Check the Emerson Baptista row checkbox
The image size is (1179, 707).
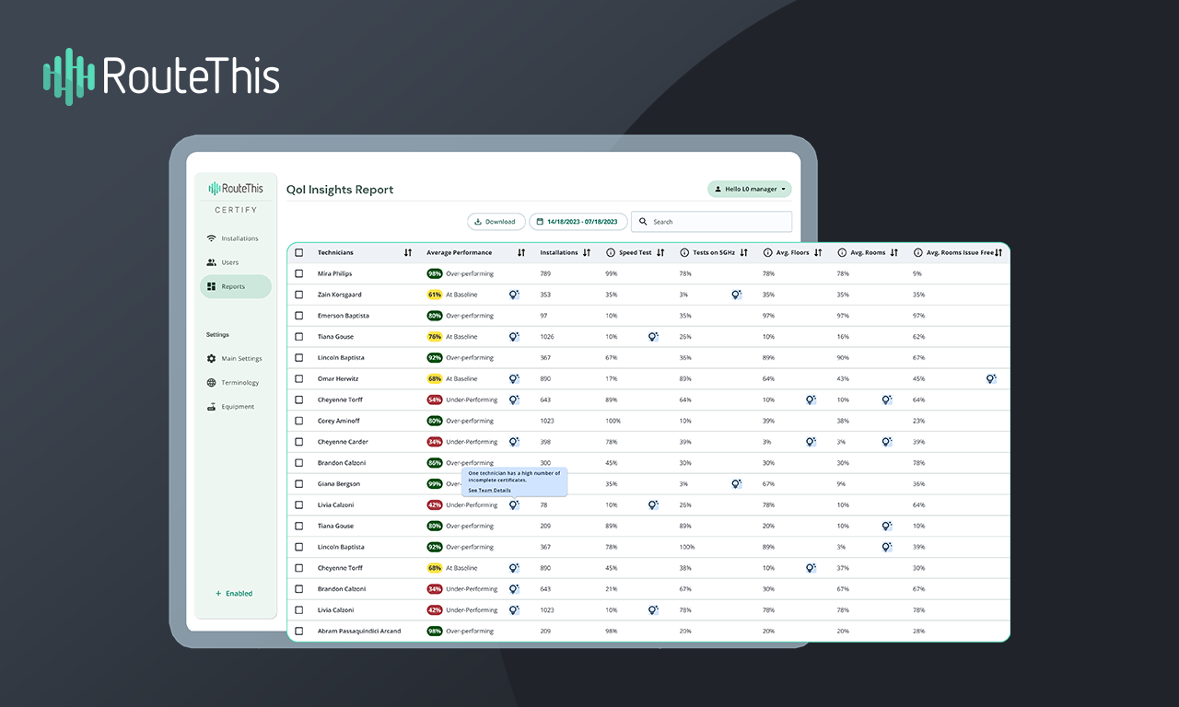(298, 316)
